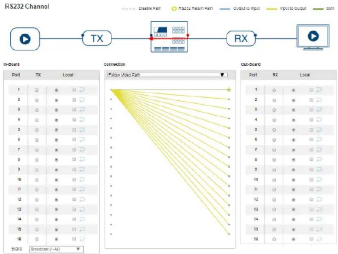Select the RX receiver node in the diagram
The image size is (338, 254).
click(x=241, y=38)
